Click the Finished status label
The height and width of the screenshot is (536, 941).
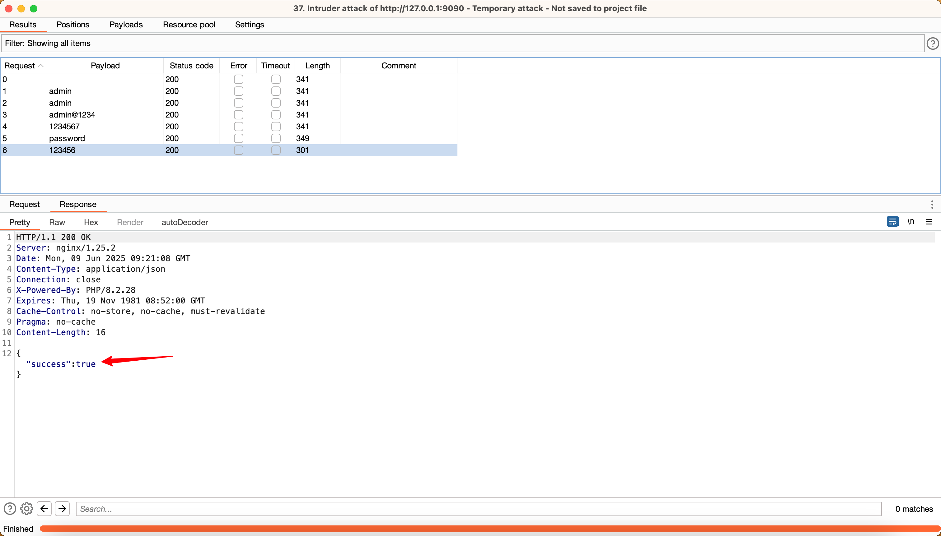click(x=18, y=529)
